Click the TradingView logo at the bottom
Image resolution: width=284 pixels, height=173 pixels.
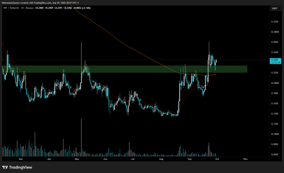click(x=17, y=168)
